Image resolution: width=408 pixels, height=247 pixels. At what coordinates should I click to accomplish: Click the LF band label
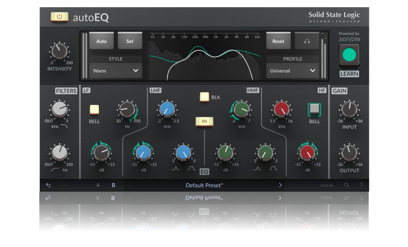tap(86, 90)
